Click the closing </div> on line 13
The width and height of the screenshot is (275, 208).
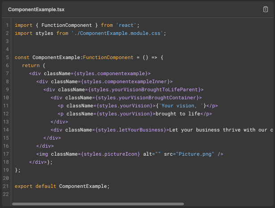click(x=59, y=122)
